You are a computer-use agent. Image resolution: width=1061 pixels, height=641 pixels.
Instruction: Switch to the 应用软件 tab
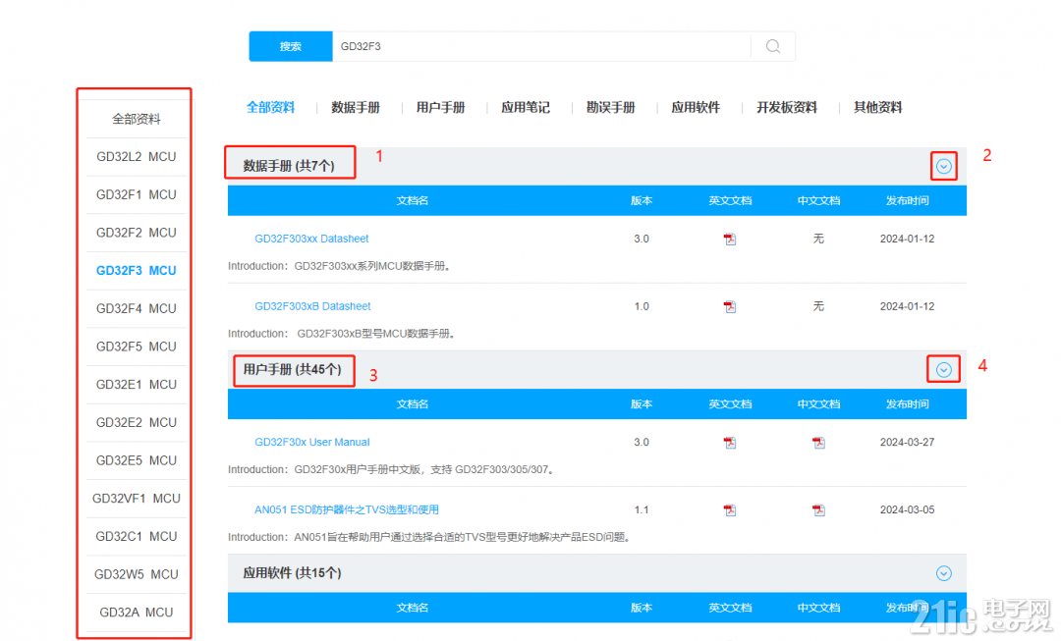point(696,108)
